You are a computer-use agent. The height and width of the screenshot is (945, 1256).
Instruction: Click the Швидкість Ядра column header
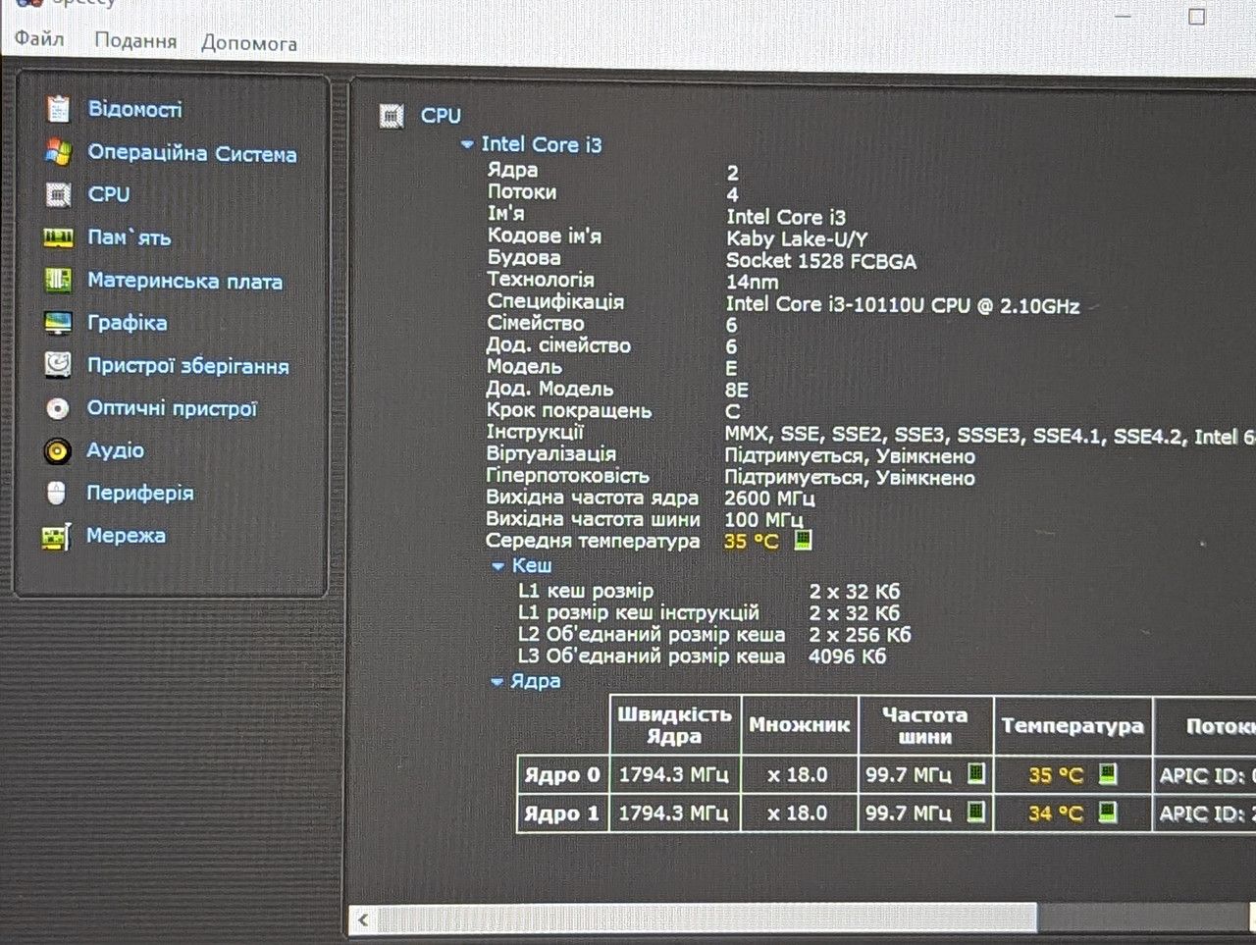[x=675, y=725]
